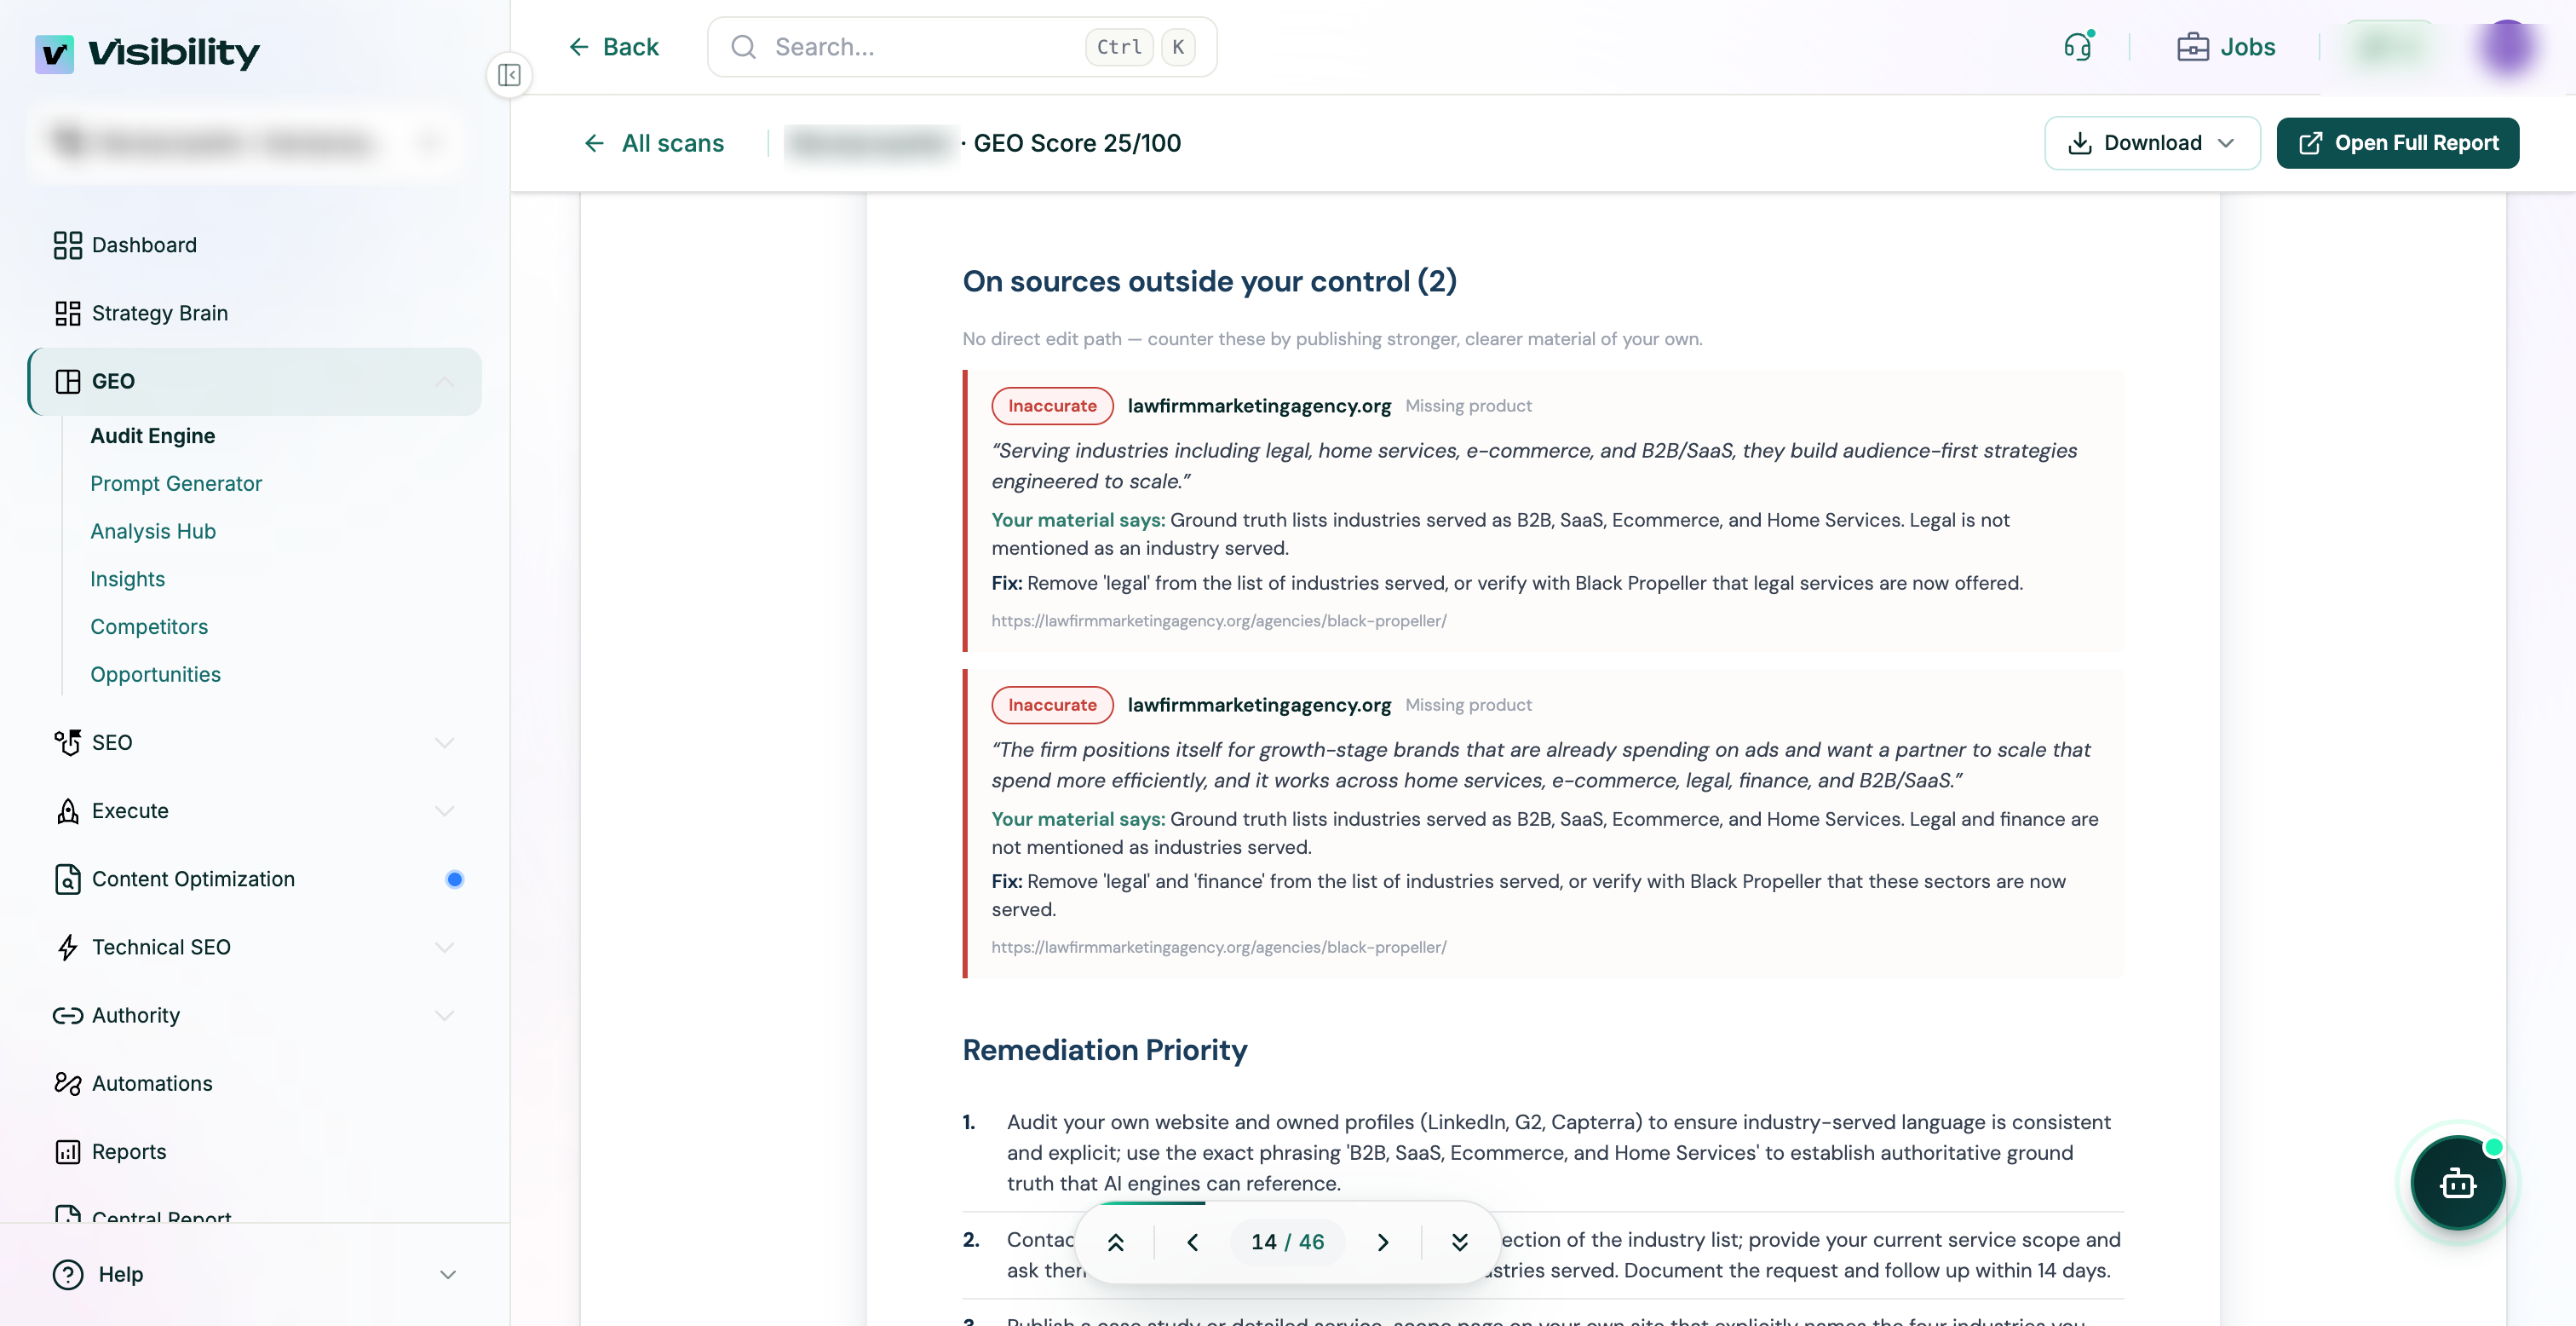Open Opportunities submenu item

tap(155, 675)
